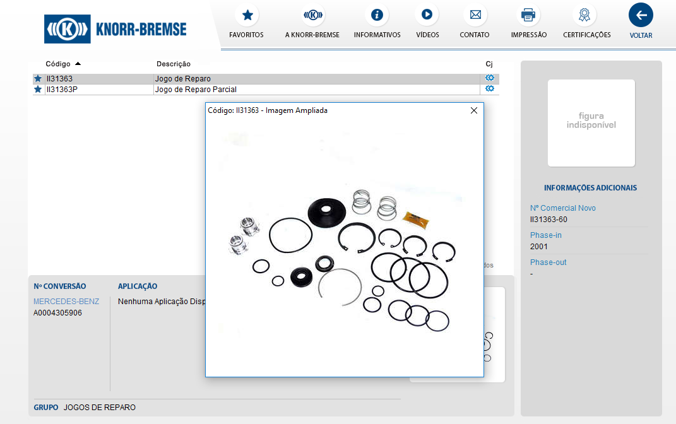Screen dimensions: 676x424
Task: Sort by the Código column header
Action: 58,64
